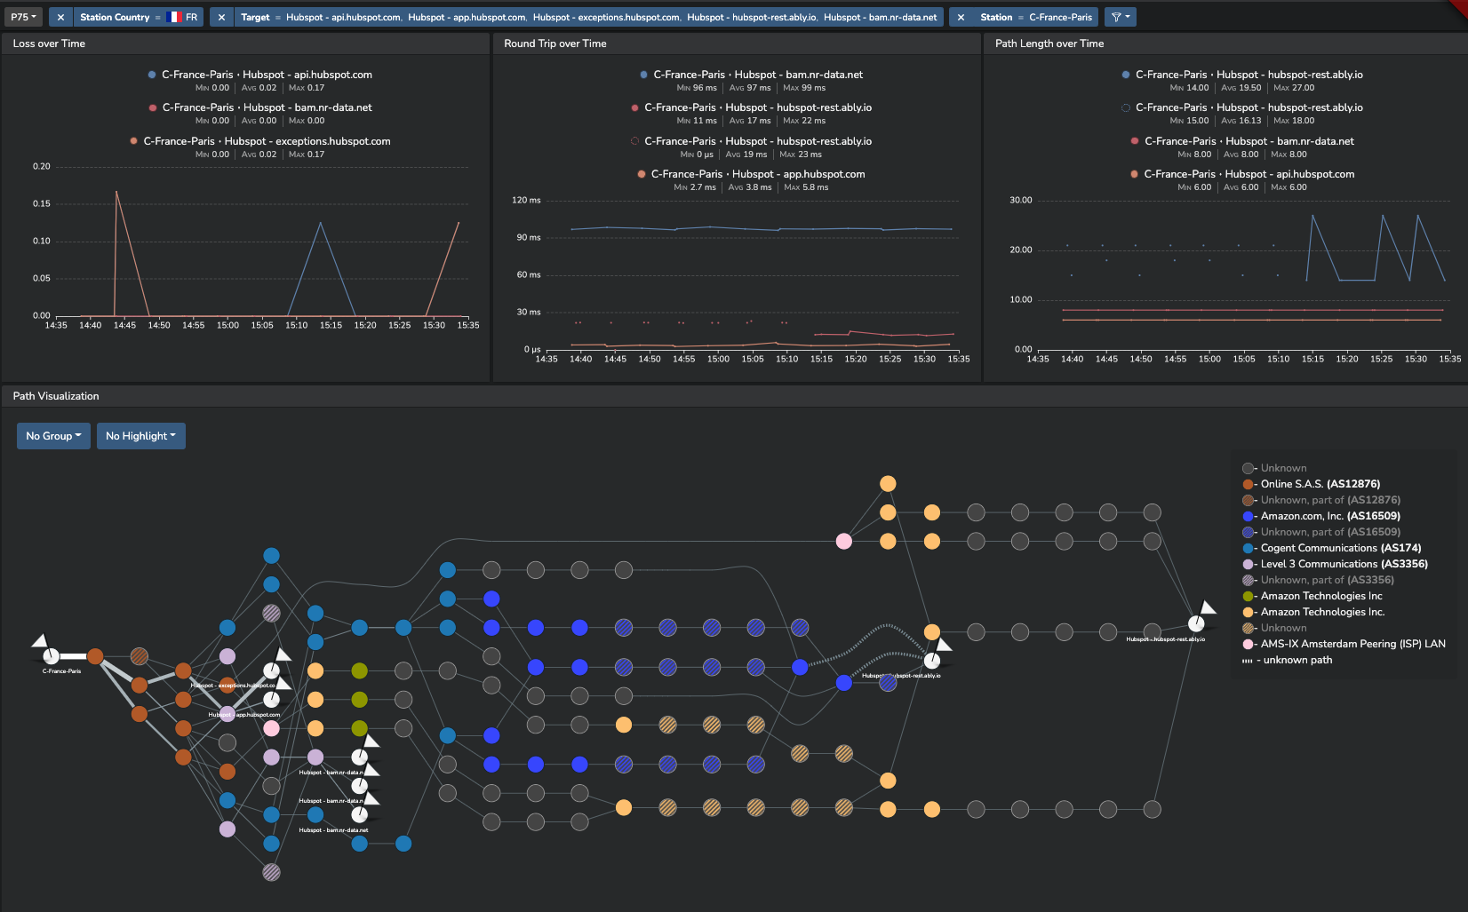This screenshot has height=912, width=1468.
Task: Click the topmost Amazon Technologies orange node
Action: click(x=888, y=483)
